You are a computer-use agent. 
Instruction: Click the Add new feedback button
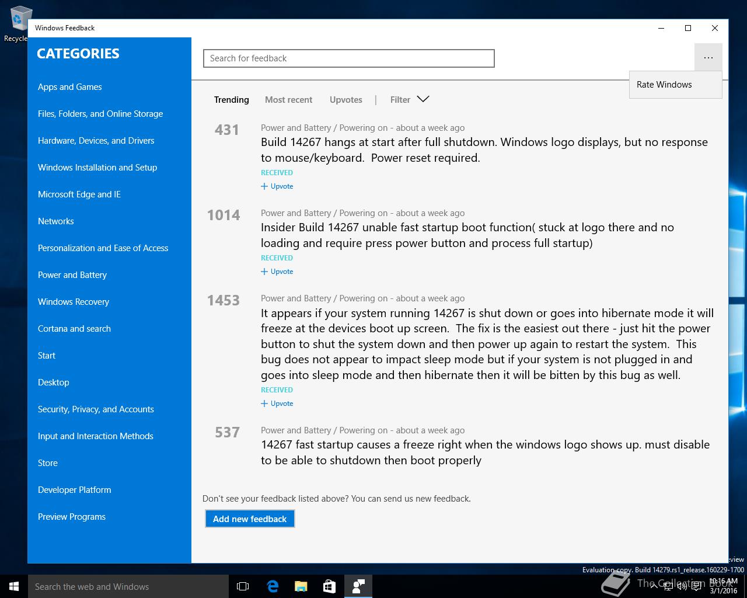click(x=250, y=519)
